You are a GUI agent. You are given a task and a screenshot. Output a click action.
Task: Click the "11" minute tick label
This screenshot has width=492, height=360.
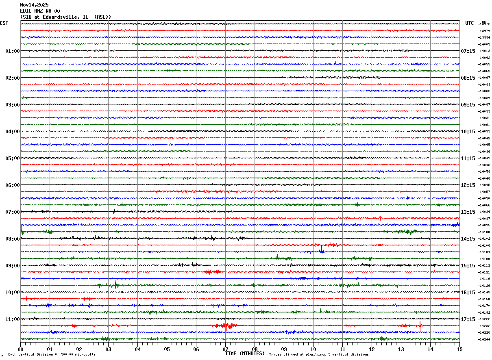[x=342, y=349]
